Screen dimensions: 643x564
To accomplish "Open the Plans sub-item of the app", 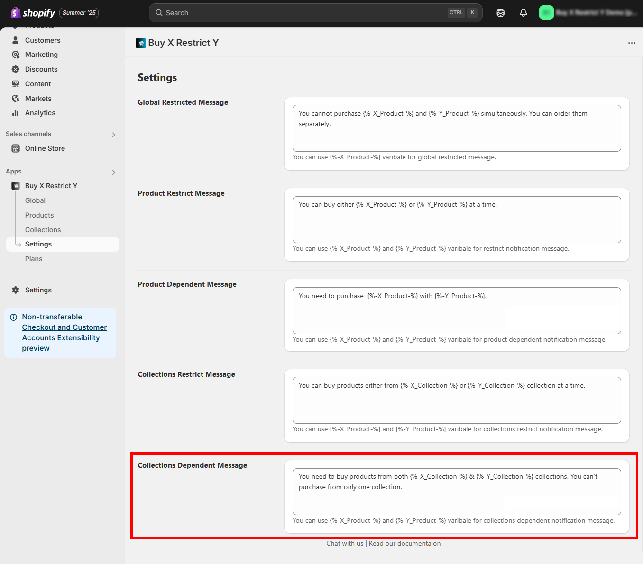I will (x=34, y=259).
